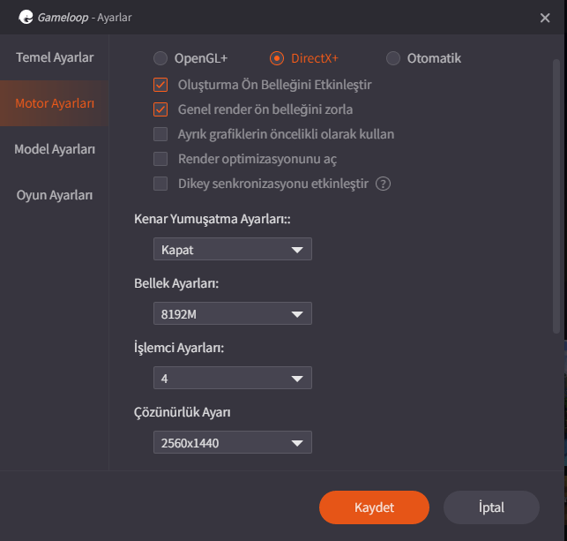Switch to the Oyun Ayarları tab

pyautogui.click(x=55, y=195)
